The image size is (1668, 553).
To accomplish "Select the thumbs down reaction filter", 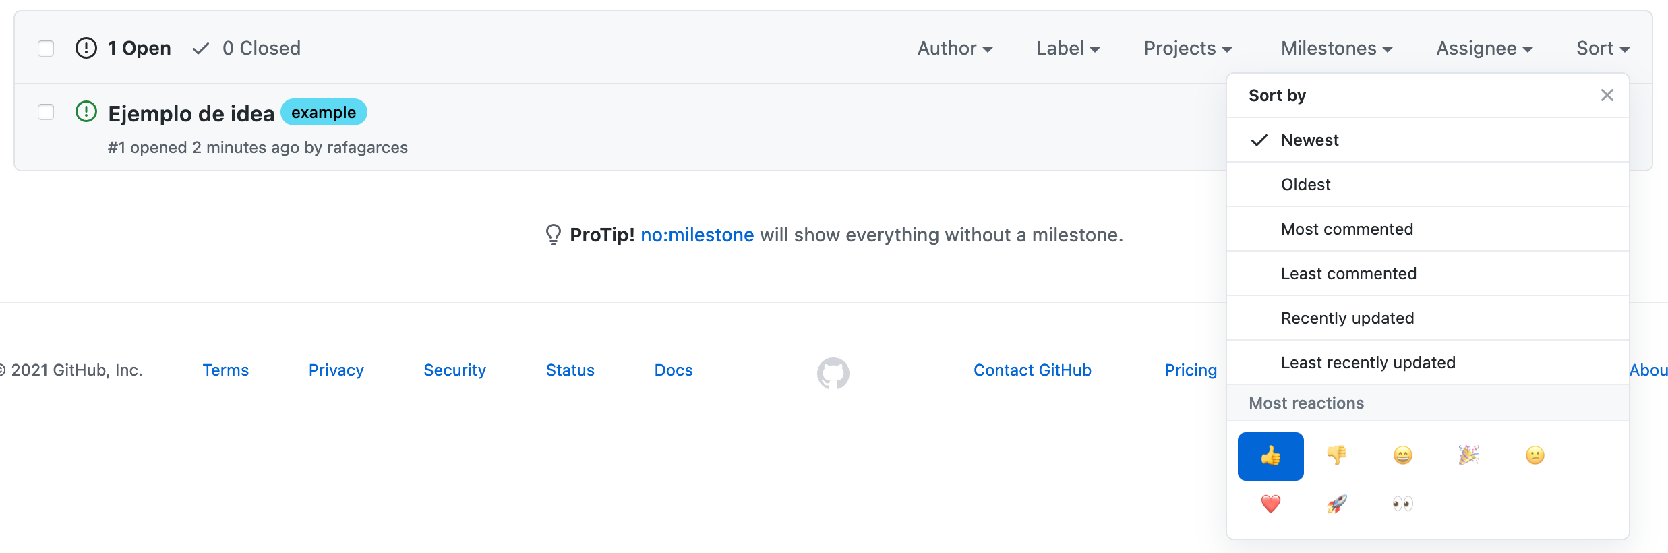I will coord(1336,456).
